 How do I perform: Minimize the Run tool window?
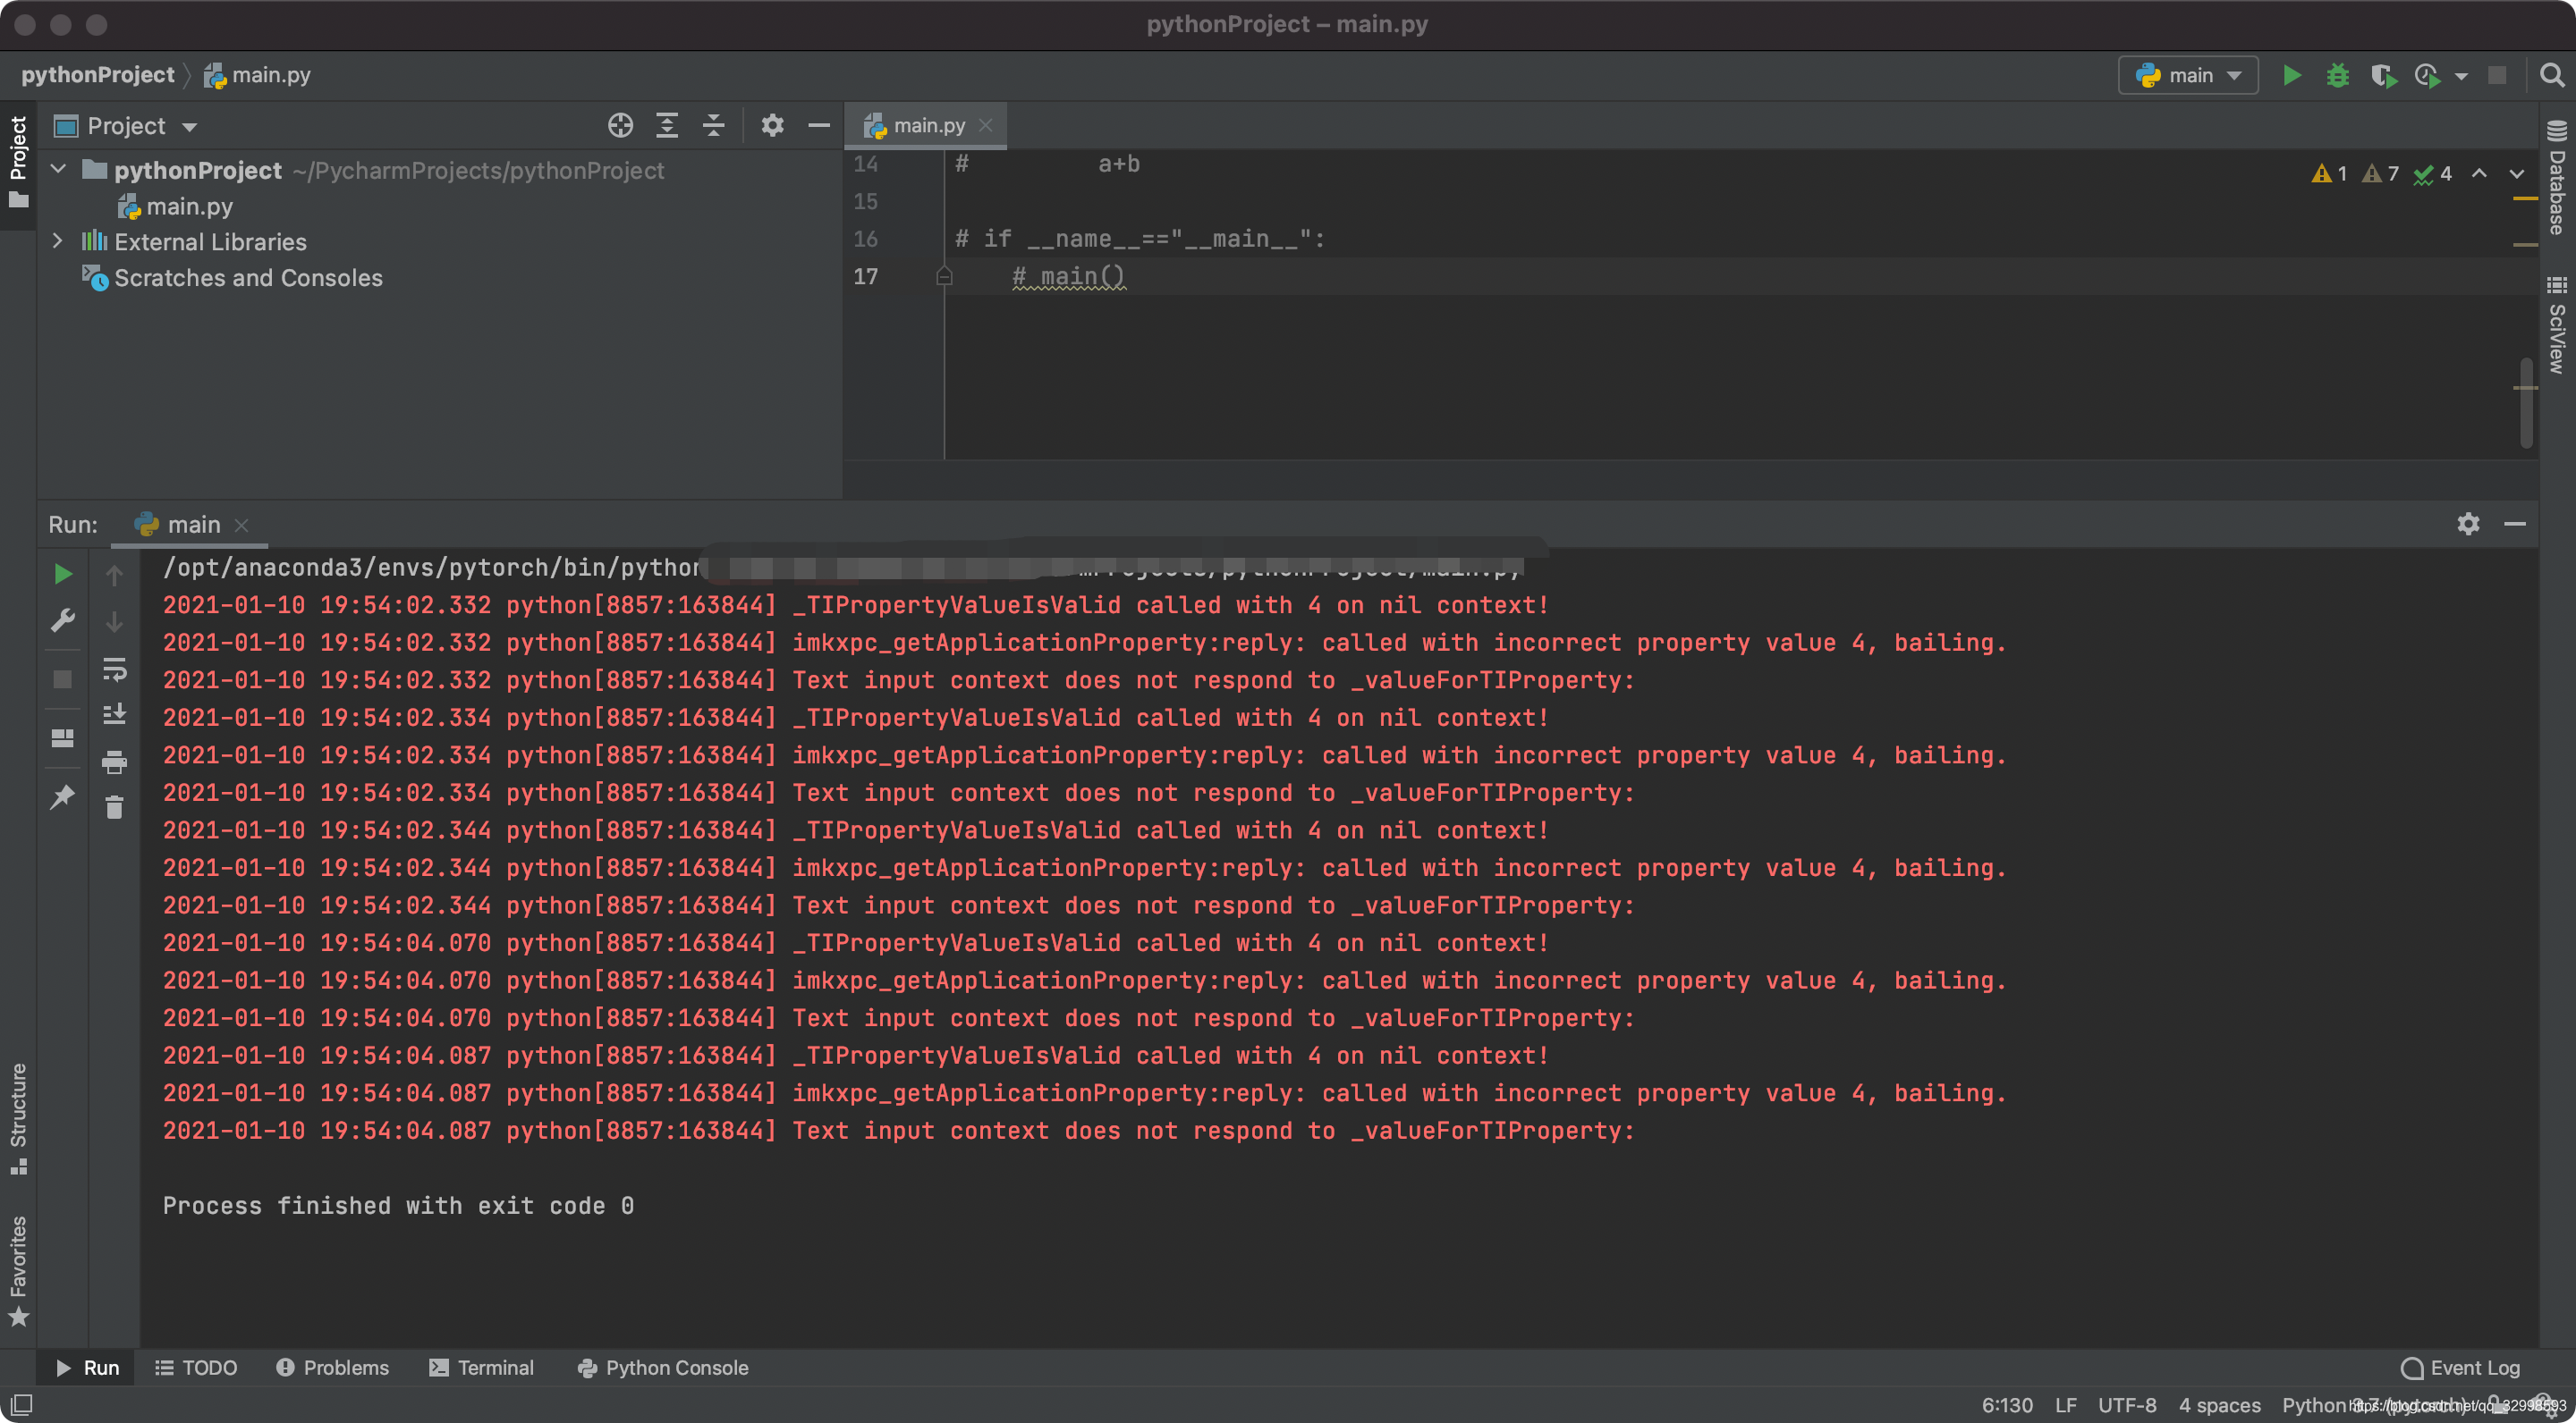coord(2515,524)
